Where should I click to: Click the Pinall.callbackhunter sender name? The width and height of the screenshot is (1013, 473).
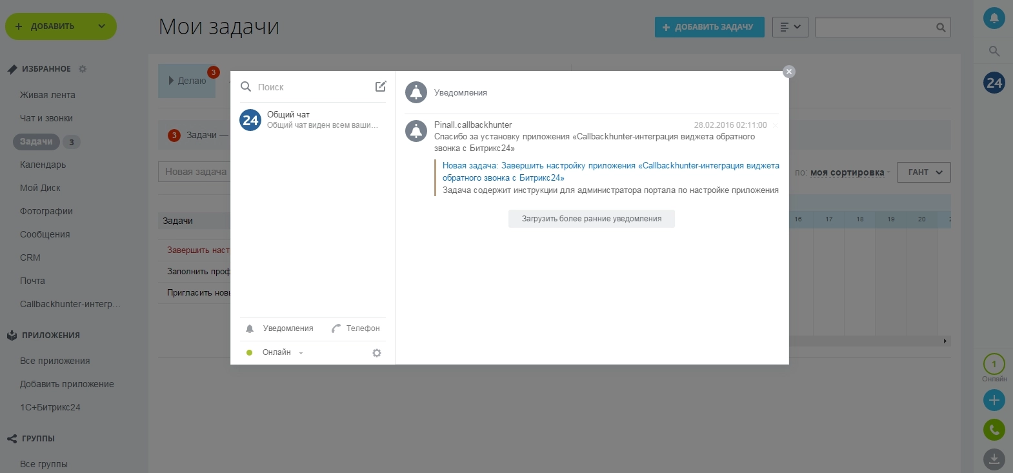tap(473, 125)
